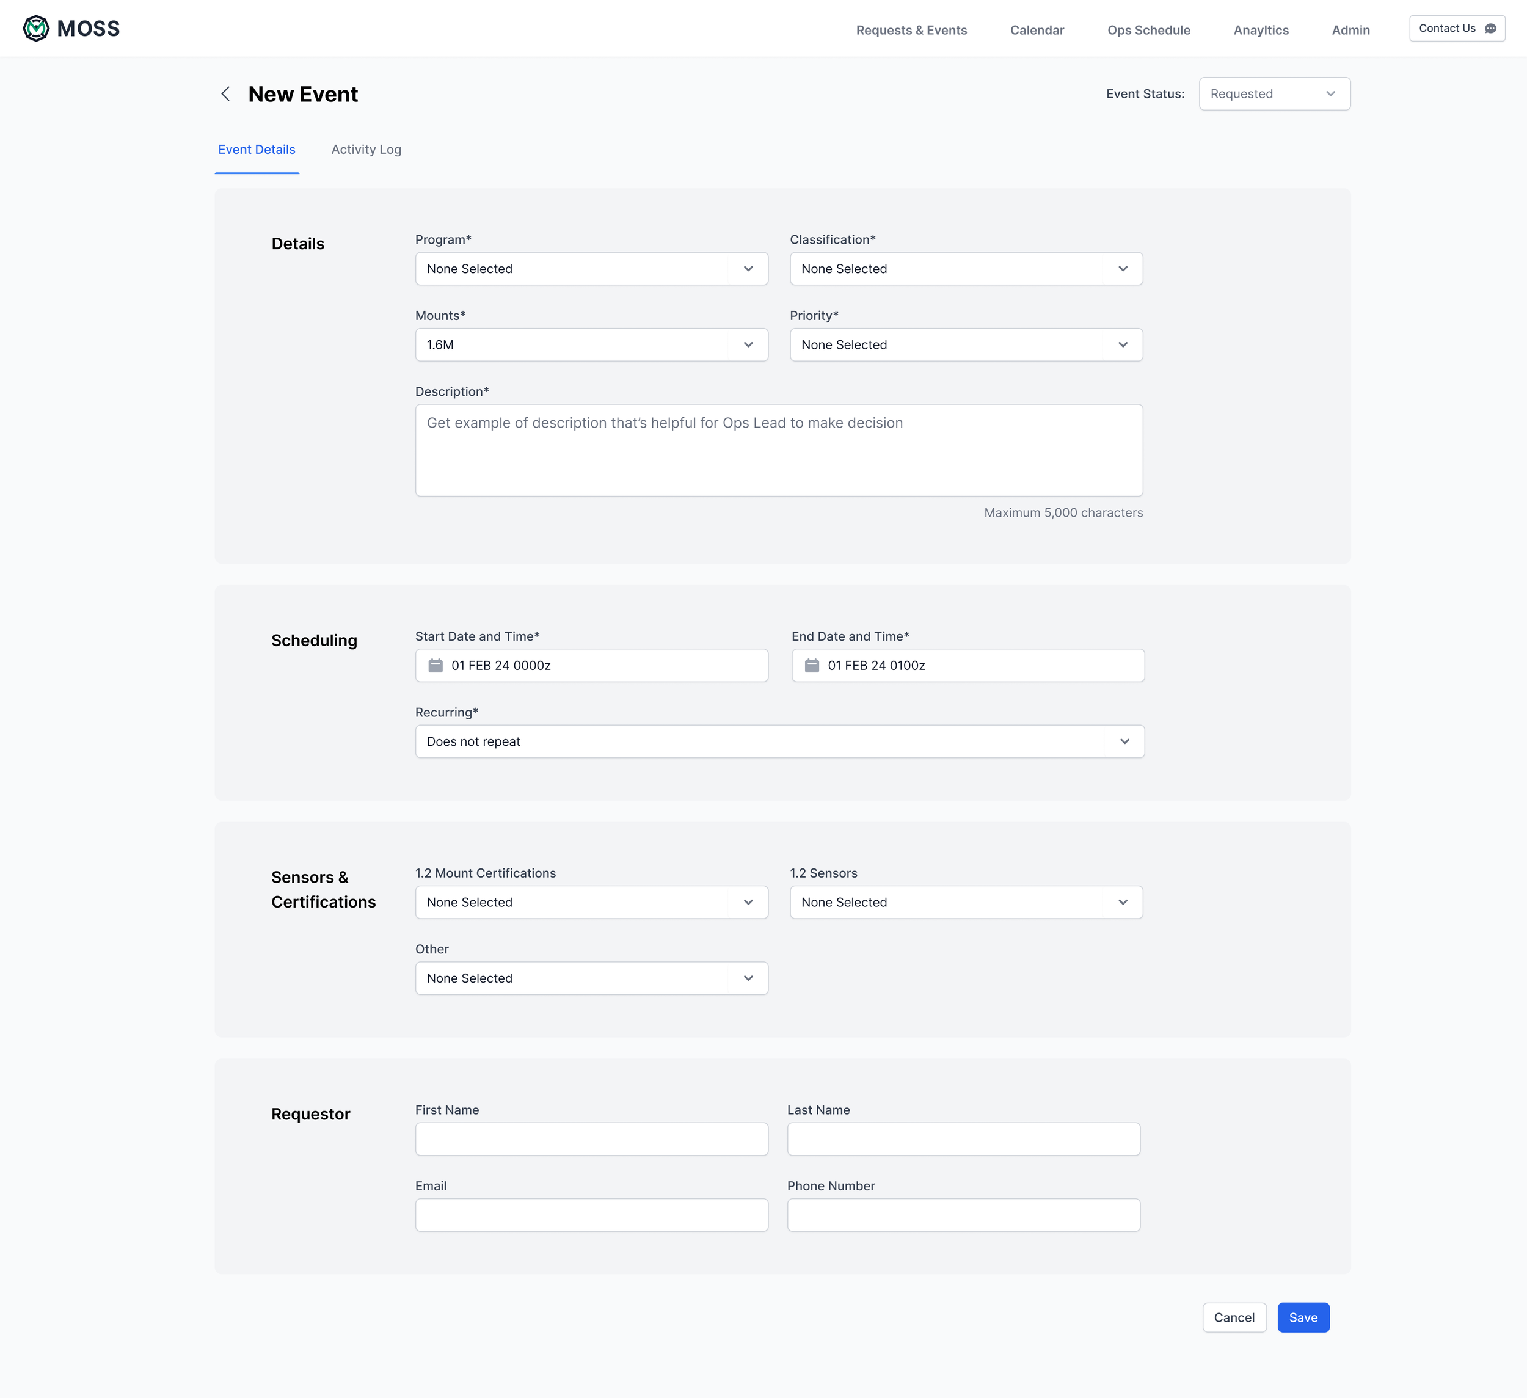Focus the Requestor Email input field
The width and height of the screenshot is (1527, 1398).
point(591,1215)
